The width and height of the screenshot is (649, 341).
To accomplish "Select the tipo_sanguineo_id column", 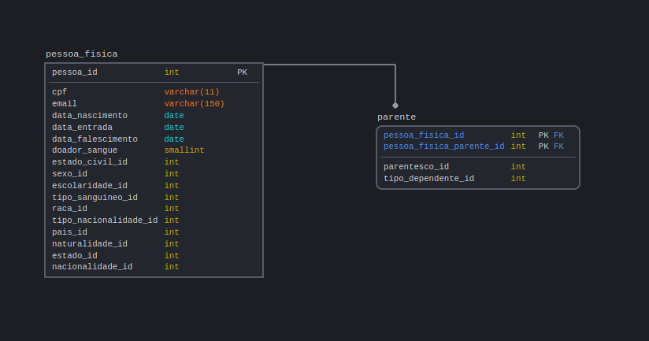I will [x=154, y=198].
